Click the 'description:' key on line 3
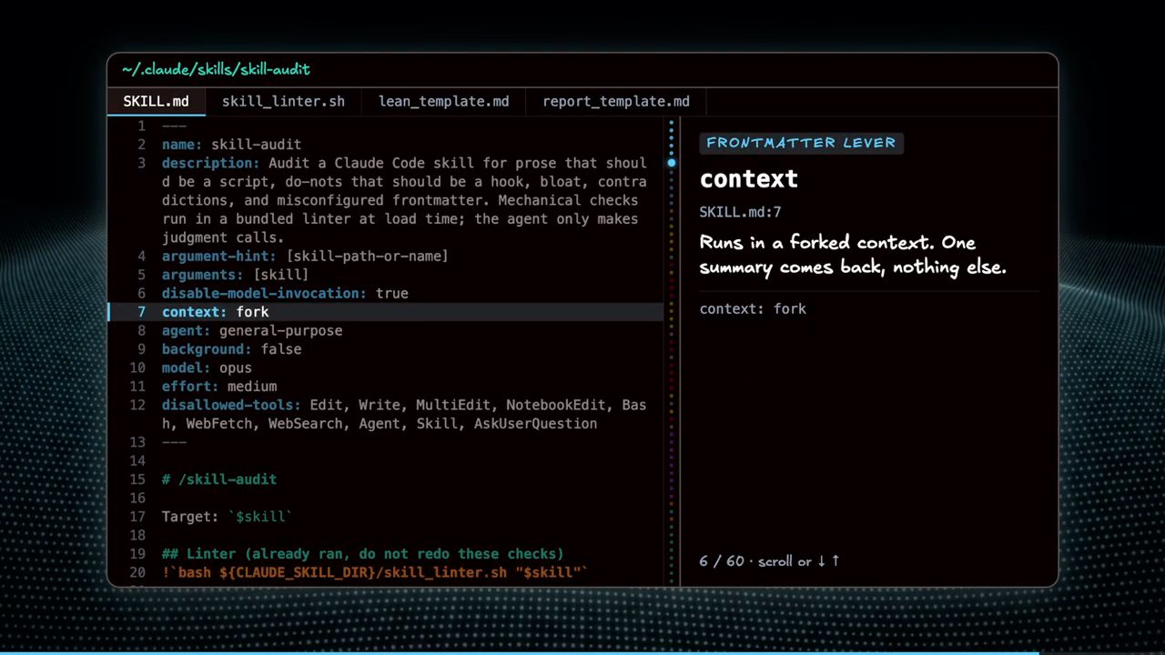This screenshot has height=655, width=1165. pos(211,163)
